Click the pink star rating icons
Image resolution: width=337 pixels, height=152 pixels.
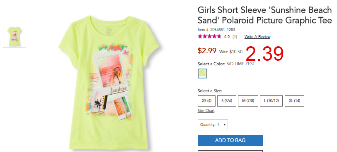[209, 36]
